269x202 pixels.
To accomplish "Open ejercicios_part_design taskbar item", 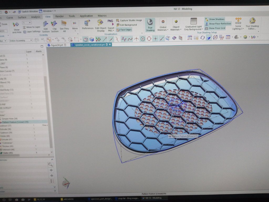I will [100, 199].
